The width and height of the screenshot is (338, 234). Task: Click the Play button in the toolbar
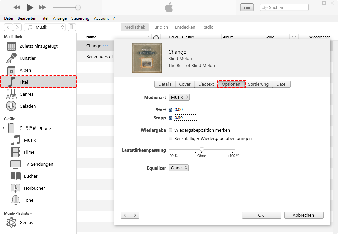pyautogui.click(x=30, y=7)
